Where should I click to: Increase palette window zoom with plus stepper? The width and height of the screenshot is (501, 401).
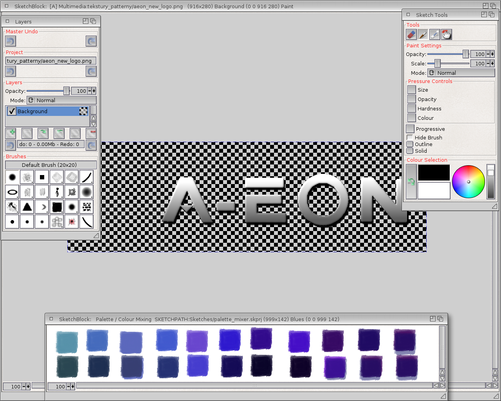[x=73, y=387]
